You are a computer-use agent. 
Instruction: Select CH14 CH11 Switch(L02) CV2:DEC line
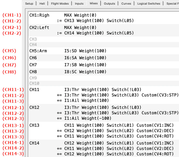click(x=104, y=148)
